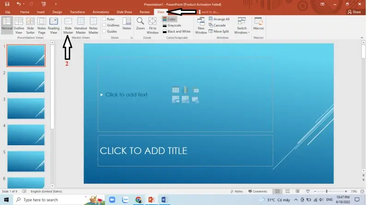Expand the Show group dialog launcher
369x205 pixels.
pos(131,38)
